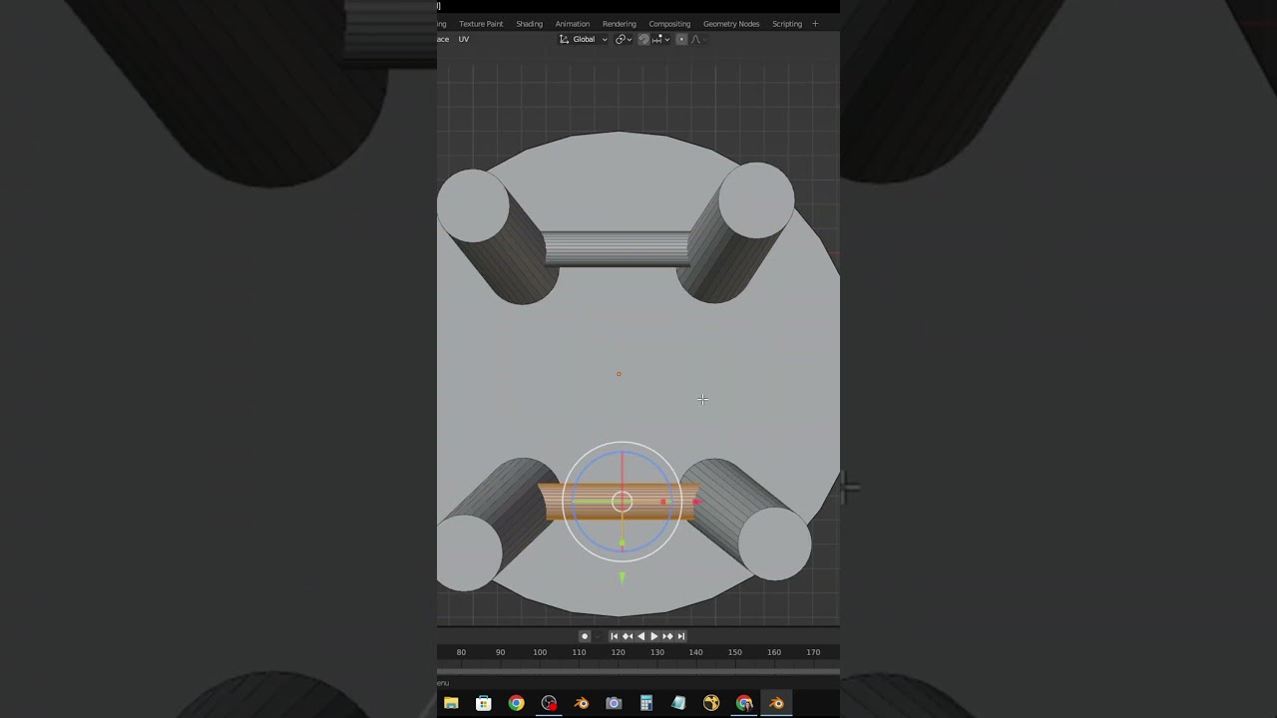Open the Shading workspace tab
This screenshot has height=718, width=1277.
[529, 24]
